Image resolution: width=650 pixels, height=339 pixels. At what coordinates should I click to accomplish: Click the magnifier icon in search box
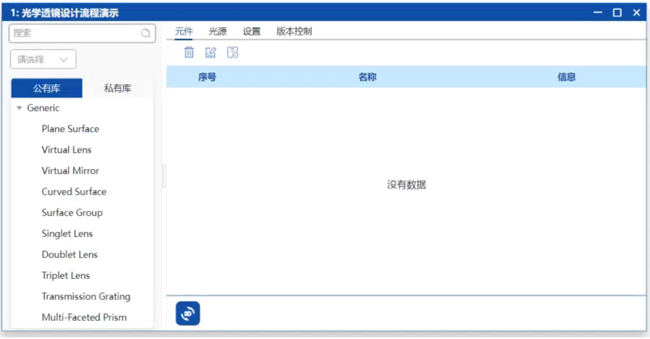click(x=145, y=33)
